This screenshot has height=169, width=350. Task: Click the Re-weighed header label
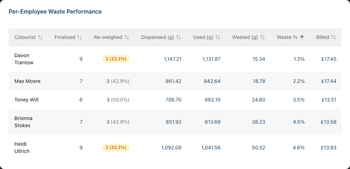coord(108,37)
